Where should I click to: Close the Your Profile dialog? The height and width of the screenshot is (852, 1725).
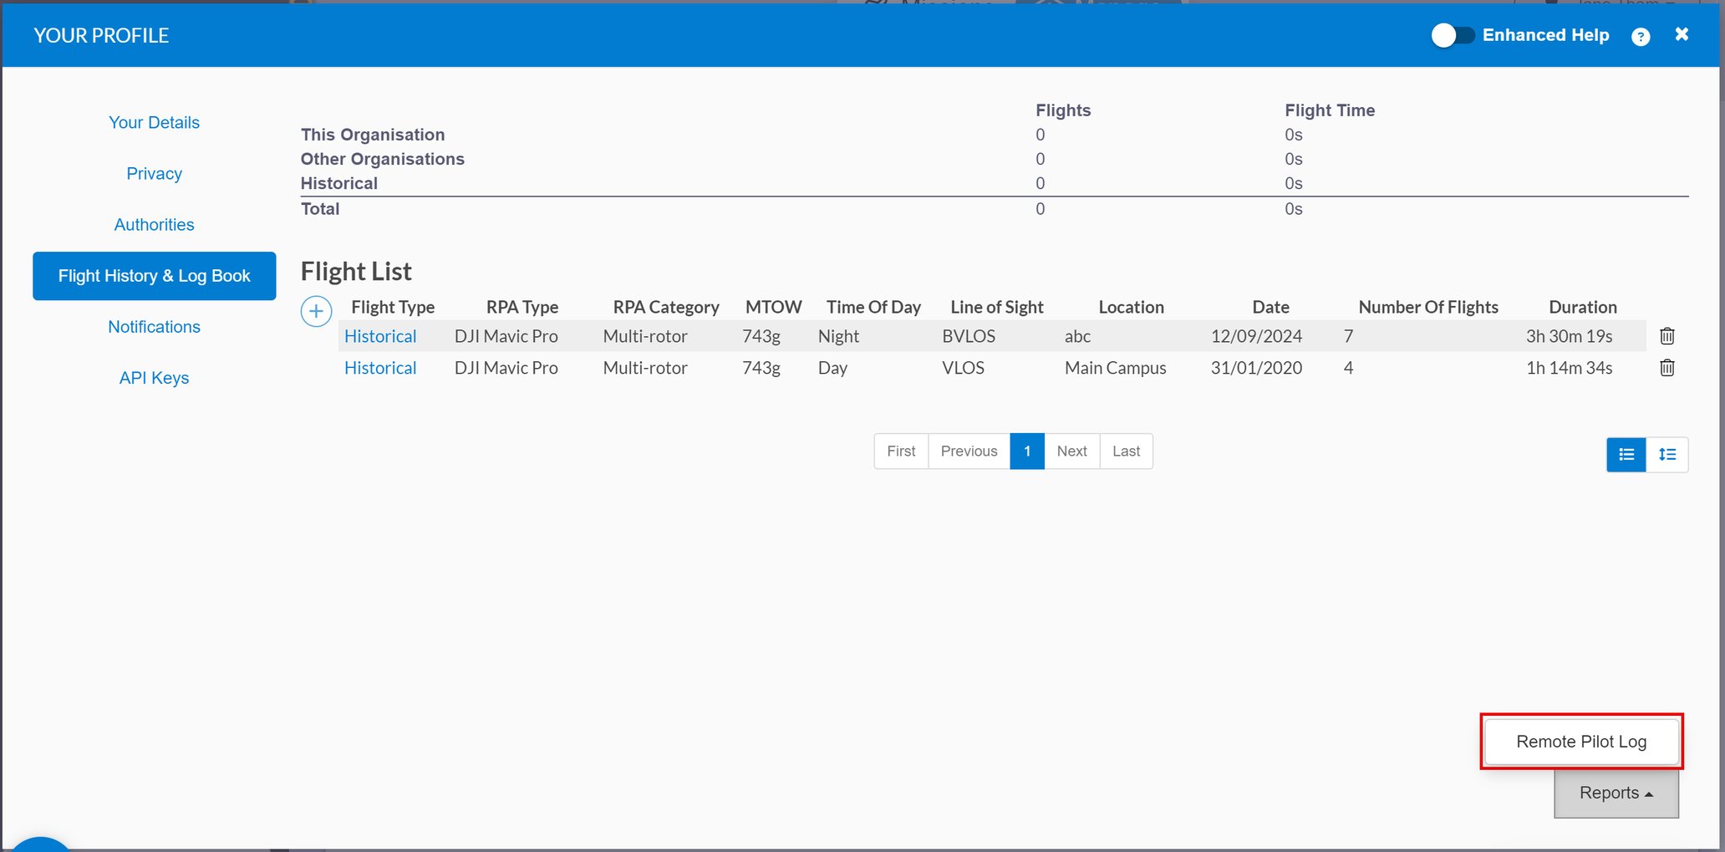pos(1682,34)
